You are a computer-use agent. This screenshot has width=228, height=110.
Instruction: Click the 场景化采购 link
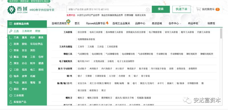(140, 15)
